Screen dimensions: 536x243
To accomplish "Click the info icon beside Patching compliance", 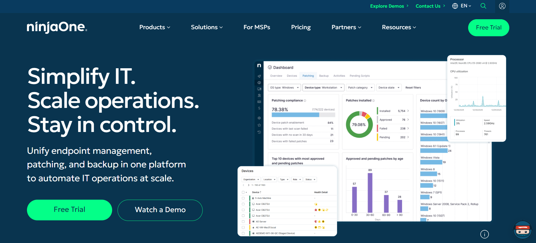I will pos(305,101).
